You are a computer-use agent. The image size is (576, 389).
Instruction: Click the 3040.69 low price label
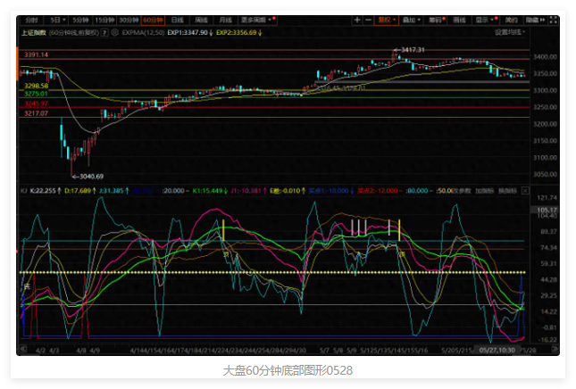point(91,177)
